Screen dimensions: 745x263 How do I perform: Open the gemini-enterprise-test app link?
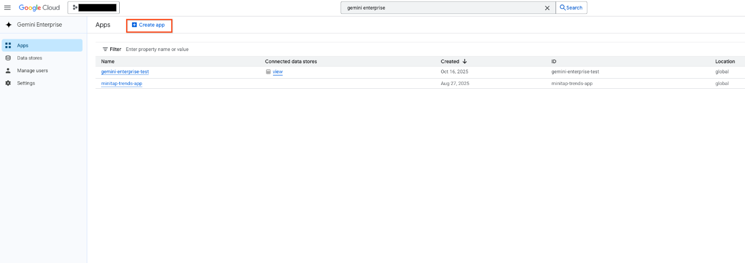(125, 72)
